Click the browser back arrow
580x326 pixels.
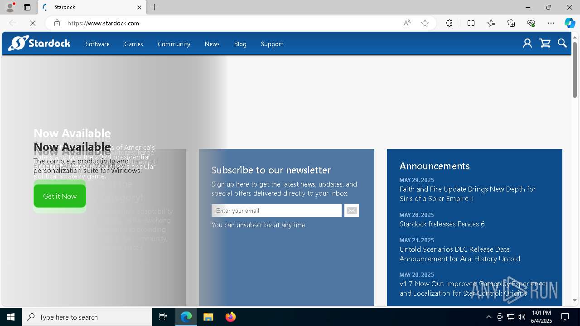(13, 23)
